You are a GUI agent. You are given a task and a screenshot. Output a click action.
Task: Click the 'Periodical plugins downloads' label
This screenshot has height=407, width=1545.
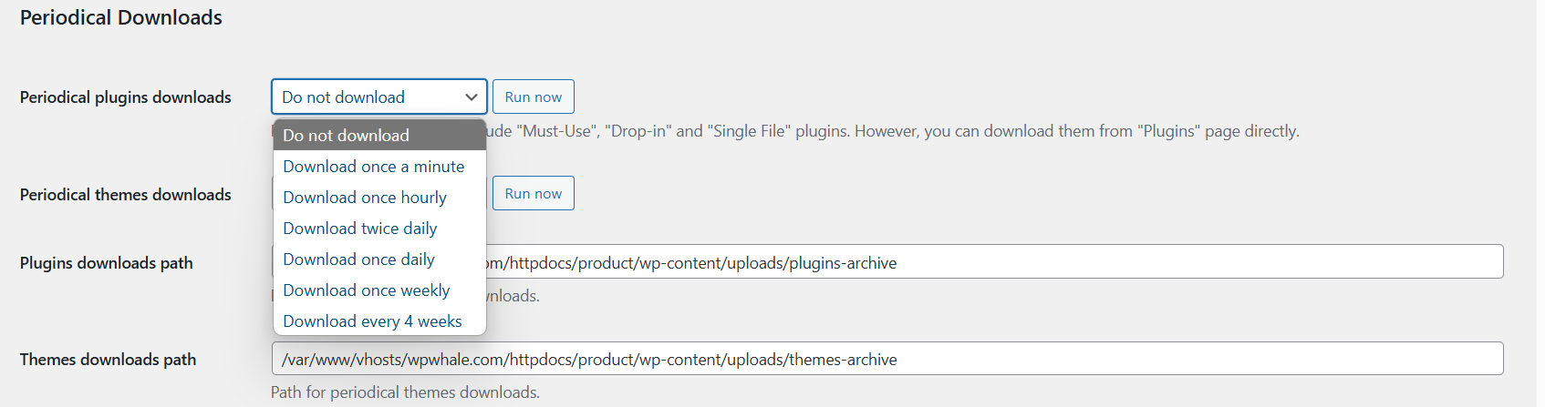click(126, 97)
